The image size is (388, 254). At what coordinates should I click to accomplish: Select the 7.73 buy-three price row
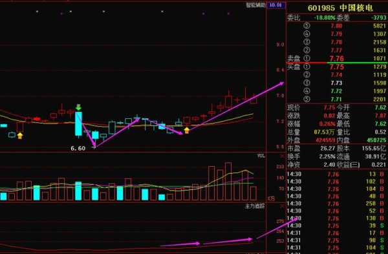[x=336, y=83]
